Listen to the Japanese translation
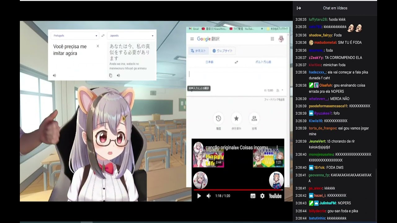The width and height of the screenshot is (397, 223). click(118, 75)
